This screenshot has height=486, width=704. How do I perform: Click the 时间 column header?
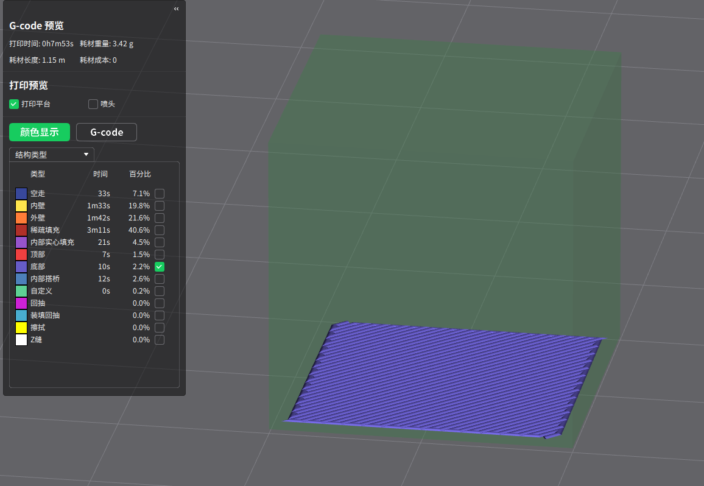(100, 174)
